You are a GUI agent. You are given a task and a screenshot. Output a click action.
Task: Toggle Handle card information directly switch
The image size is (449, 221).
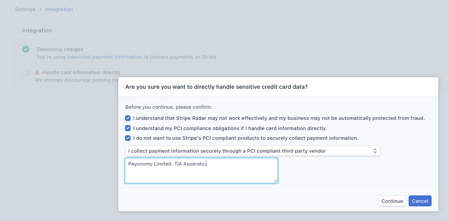(x=26, y=73)
